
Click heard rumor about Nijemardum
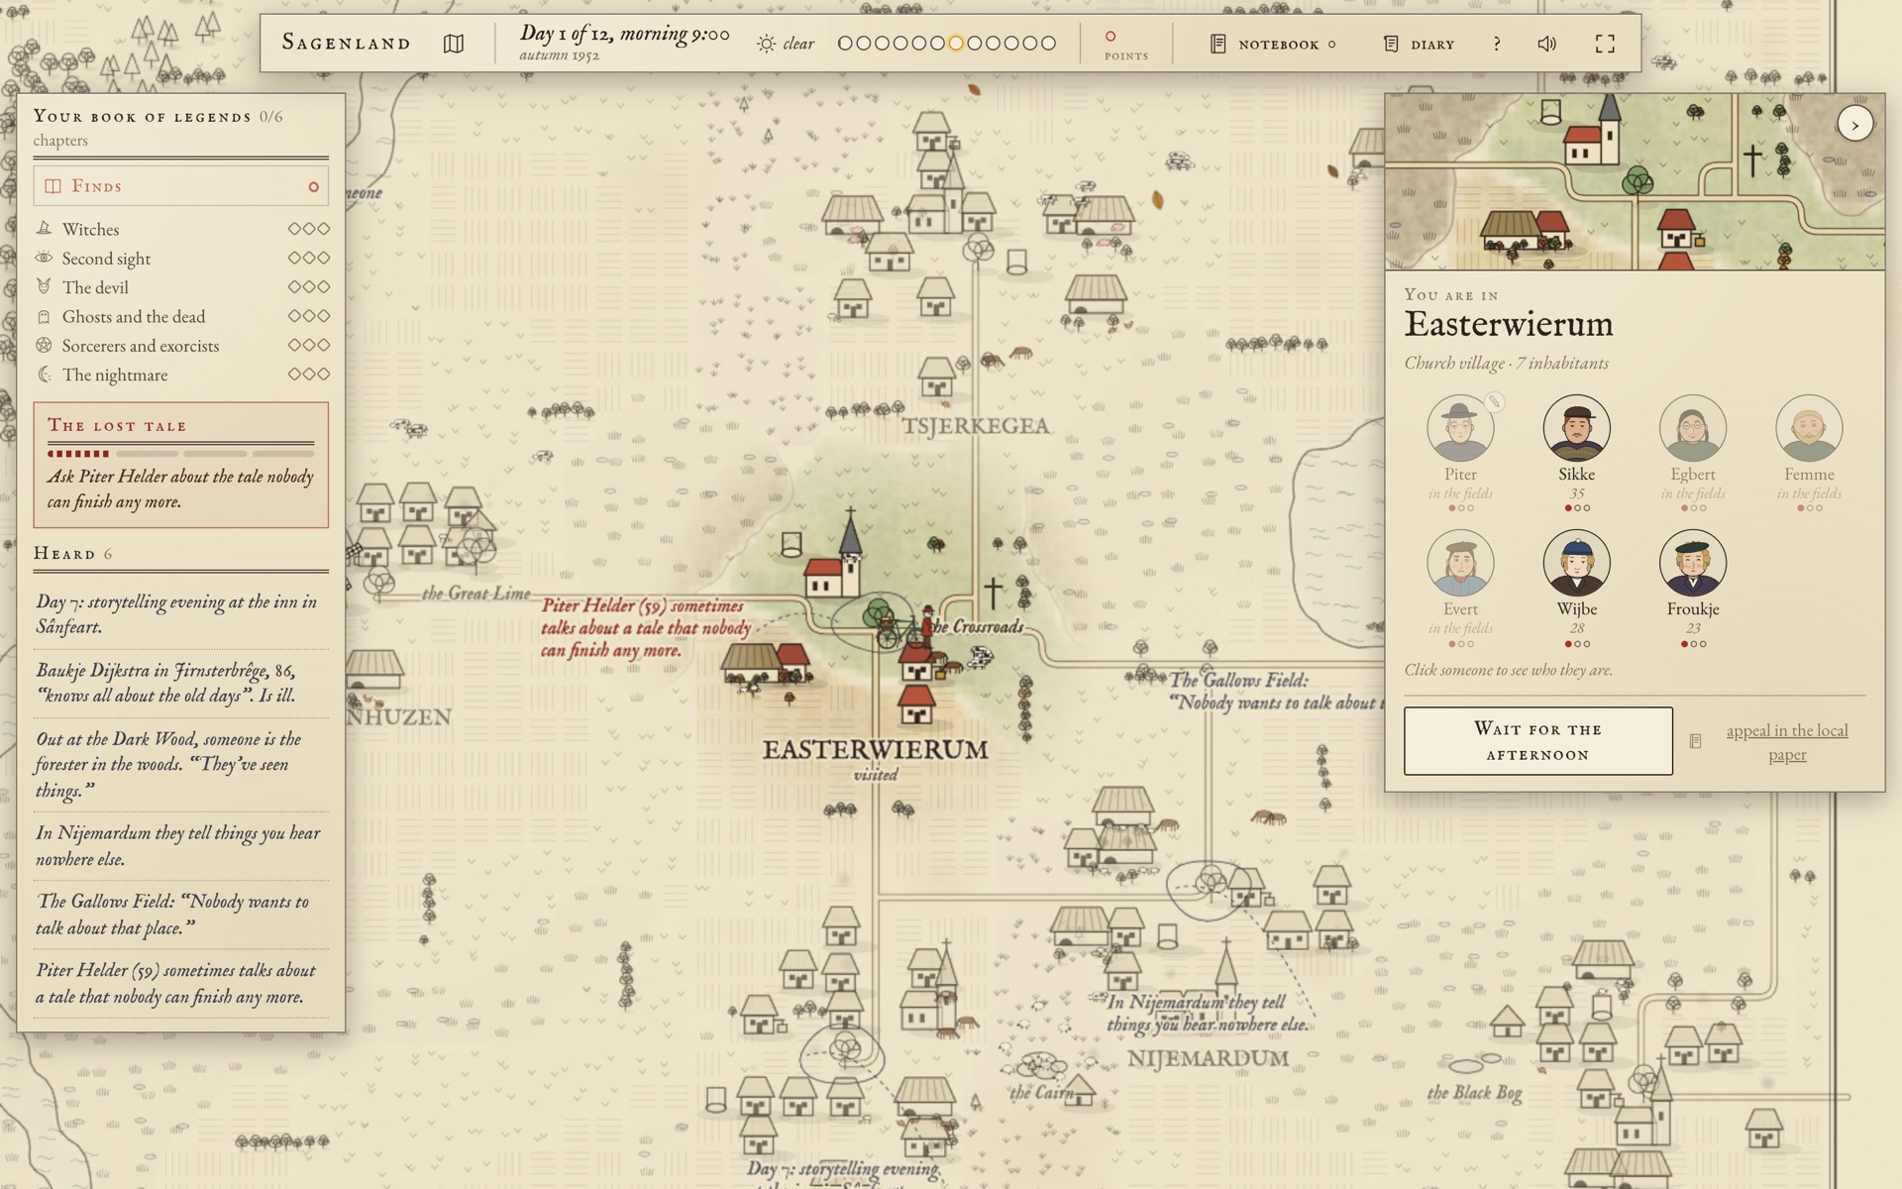180,845
